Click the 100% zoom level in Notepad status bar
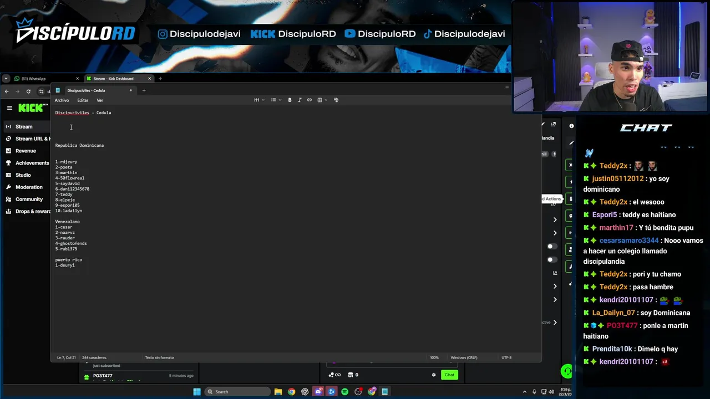The width and height of the screenshot is (710, 399). tap(434, 357)
